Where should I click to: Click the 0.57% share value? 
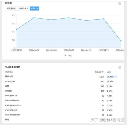pos(110,110)
